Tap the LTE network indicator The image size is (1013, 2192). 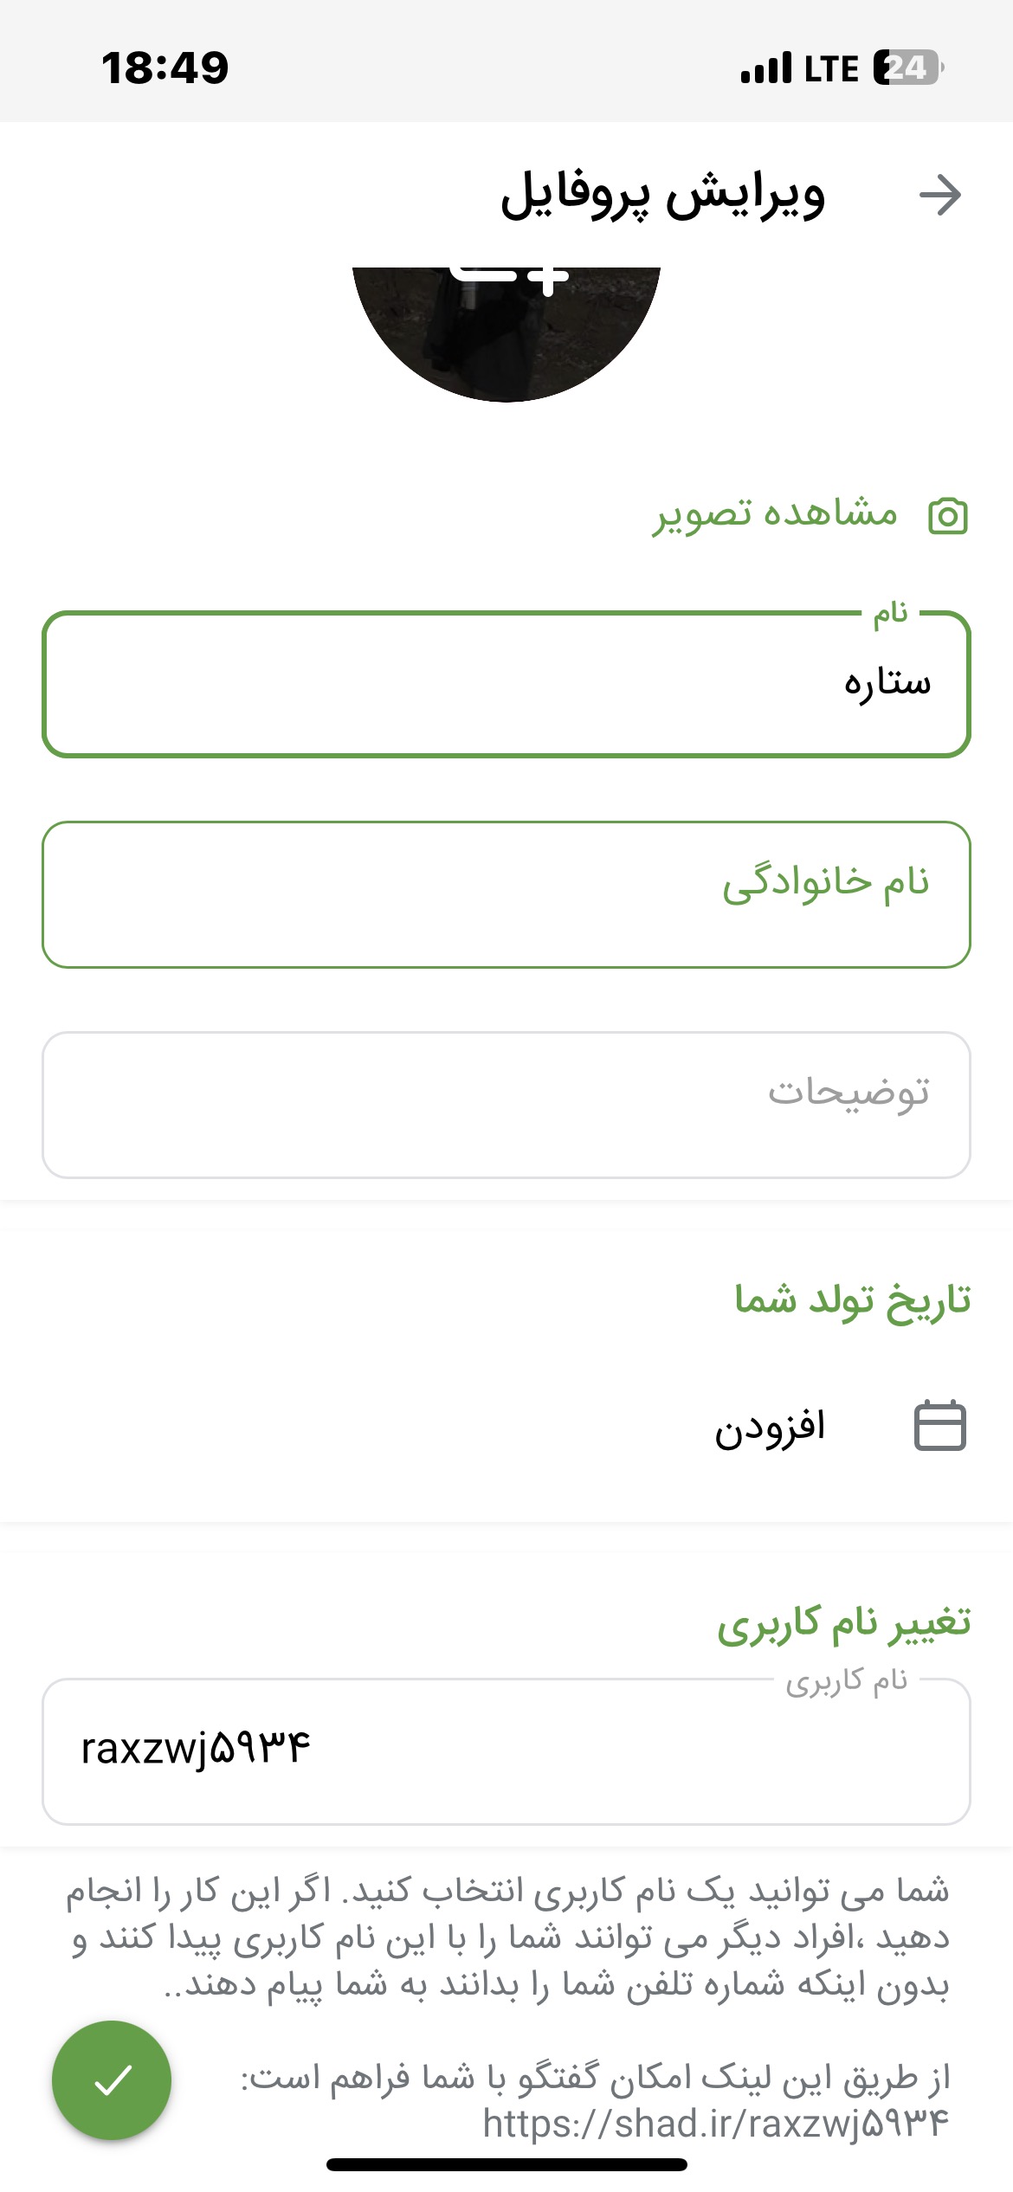[x=831, y=68]
